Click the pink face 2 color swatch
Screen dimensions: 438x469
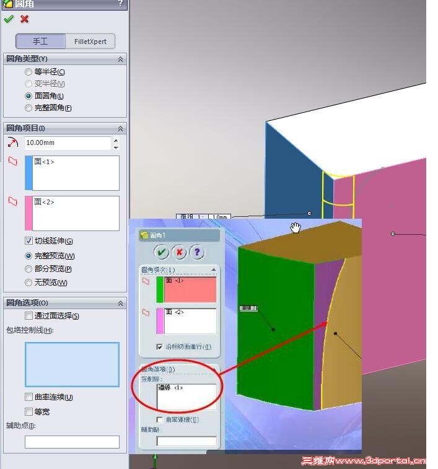(x=28, y=213)
